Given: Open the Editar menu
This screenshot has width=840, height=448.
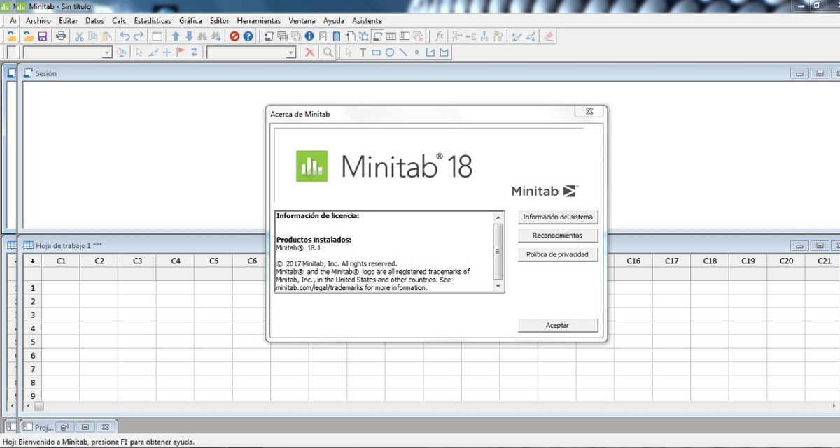Looking at the screenshot, I should click(x=69, y=21).
